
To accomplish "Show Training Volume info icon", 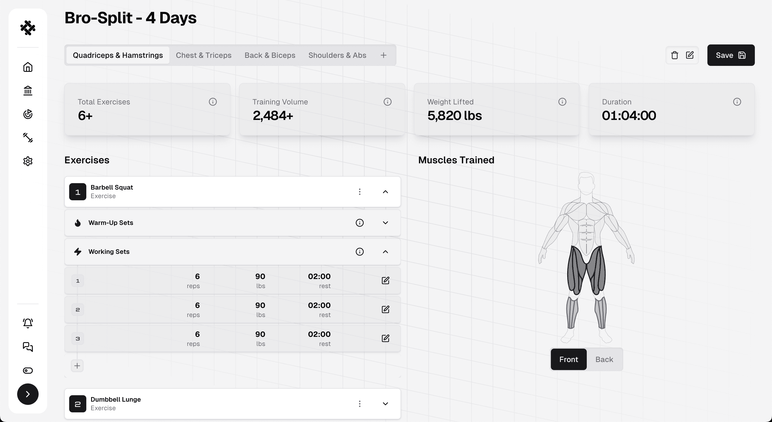I will (x=387, y=102).
